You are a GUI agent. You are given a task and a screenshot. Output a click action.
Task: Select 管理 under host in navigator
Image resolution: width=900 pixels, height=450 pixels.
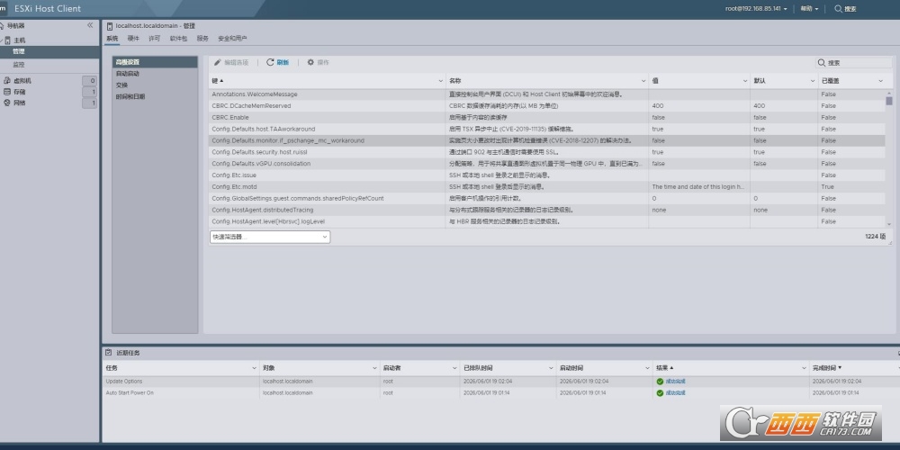[x=49, y=51]
